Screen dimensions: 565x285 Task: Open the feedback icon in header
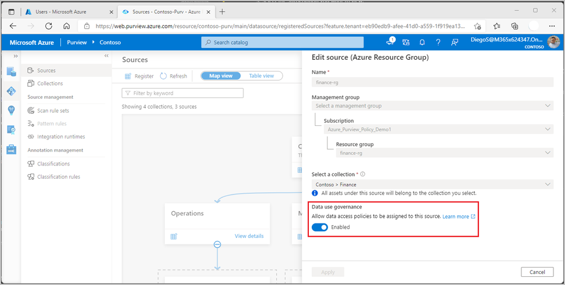point(454,42)
